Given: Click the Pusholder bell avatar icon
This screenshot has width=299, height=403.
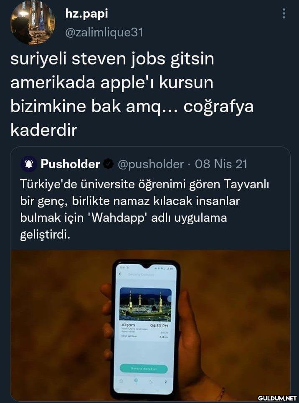Looking at the screenshot, I should click(29, 164).
